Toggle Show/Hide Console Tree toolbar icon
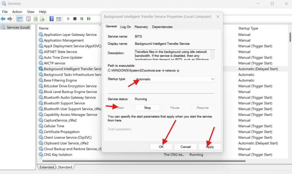 [19, 19]
